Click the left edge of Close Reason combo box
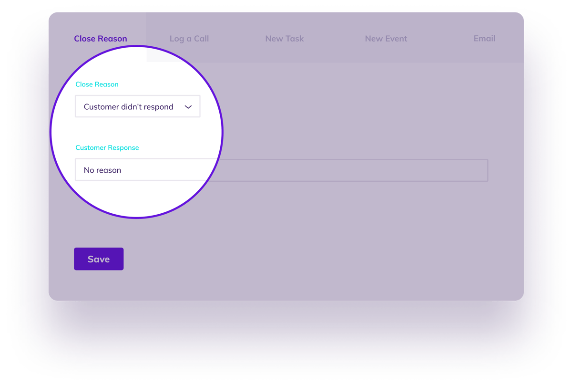The height and width of the screenshot is (385, 572). click(x=78, y=106)
